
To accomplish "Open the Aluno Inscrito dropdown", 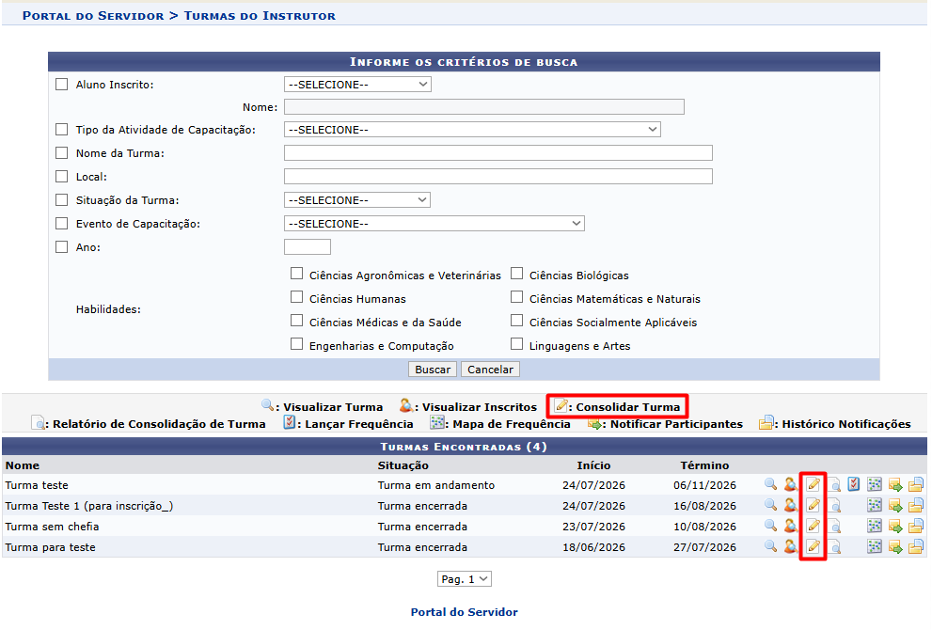I will click(x=357, y=85).
